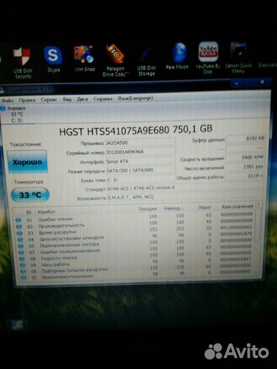Screen dimensions: 277x369
Task: Click the Буфер данных 8192 KB field
Action: coord(246,139)
